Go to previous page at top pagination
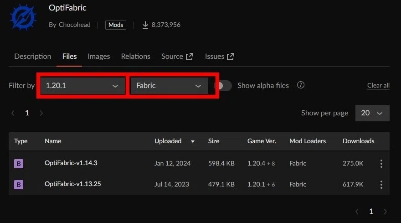Image resolution: width=401 pixels, height=223 pixels. click(13, 113)
